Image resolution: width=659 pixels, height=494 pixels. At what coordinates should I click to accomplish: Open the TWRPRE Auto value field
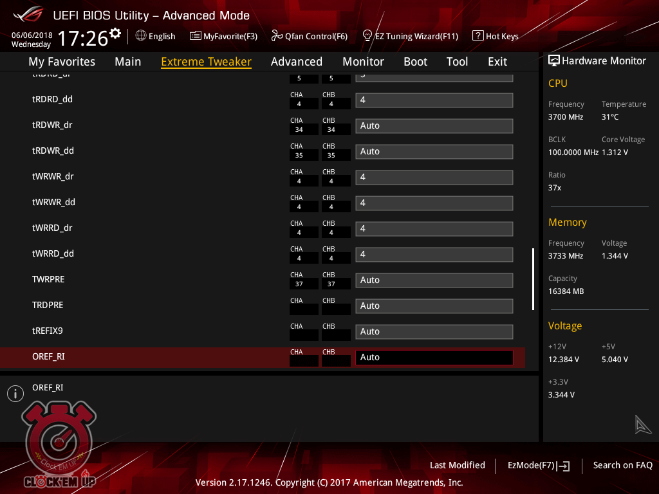tap(434, 280)
